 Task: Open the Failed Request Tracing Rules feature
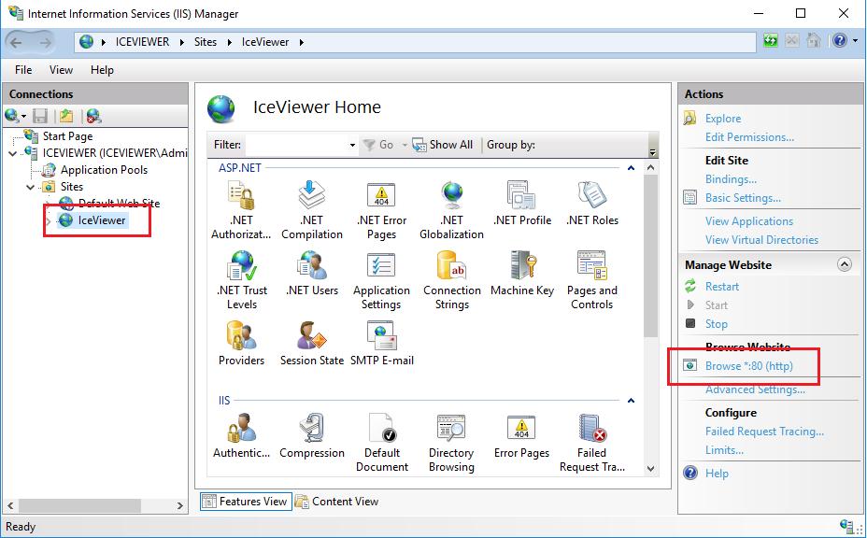click(x=592, y=443)
